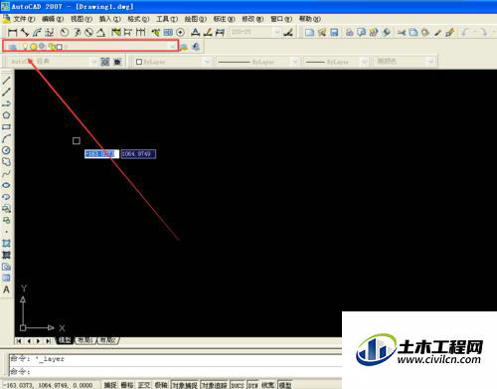Toggle 捕捉 snap mode in status bar
This screenshot has width=497, height=389.
pos(110,385)
